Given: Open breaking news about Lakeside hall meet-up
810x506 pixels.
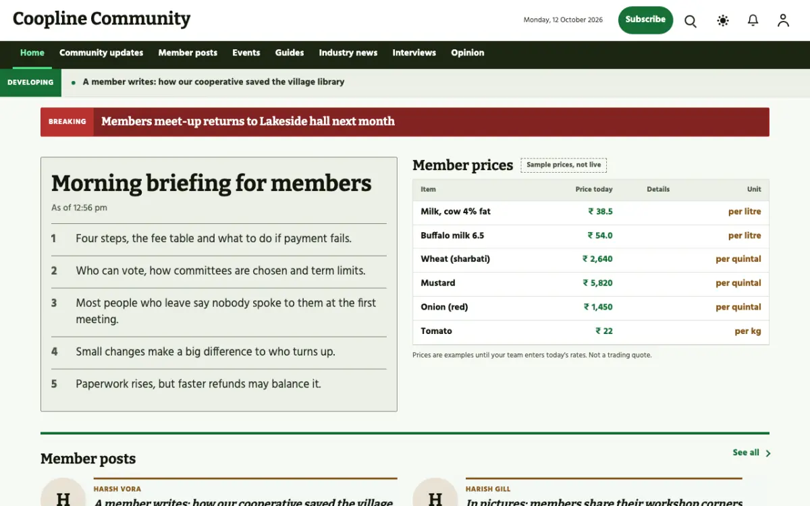Looking at the screenshot, I should pyautogui.click(x=248, y=122).
